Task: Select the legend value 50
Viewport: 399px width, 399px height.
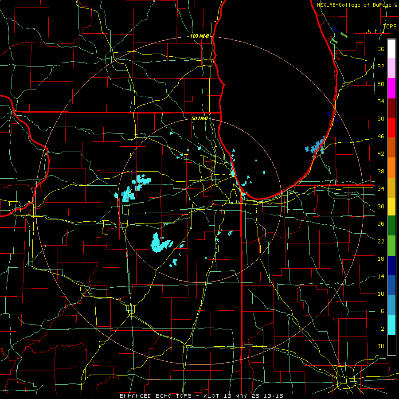Action: click(381, 118)
